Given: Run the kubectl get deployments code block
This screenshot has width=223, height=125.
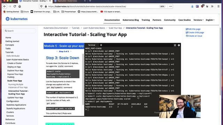Looking at the screenshot, I should pos(60,93).
